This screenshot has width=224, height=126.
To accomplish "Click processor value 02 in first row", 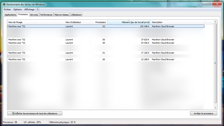I will pyautogui.click(x=104, y=26).
